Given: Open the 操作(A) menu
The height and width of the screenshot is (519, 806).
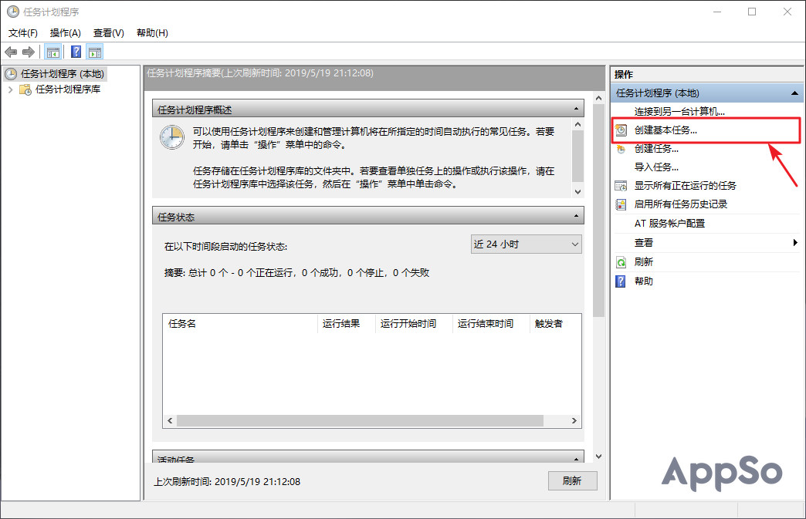Looking at the screenshot, I should [66, 33].
